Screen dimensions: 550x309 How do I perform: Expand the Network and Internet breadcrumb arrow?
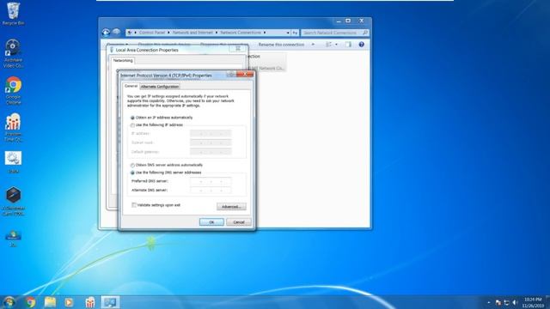pos(217,33)
